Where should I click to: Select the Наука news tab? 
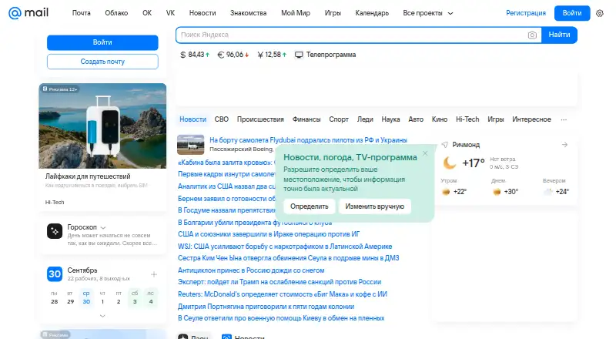click(390, 119)
